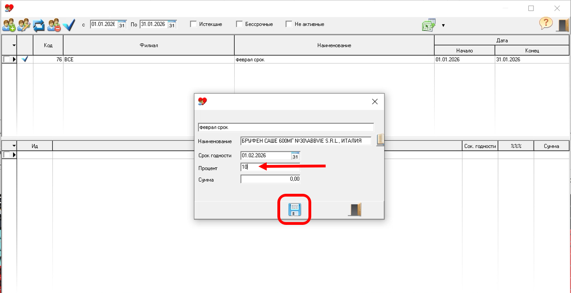Click the edit users pencil icon
Image resolution: width=571 pixels, height=293 pixels.
pos(24,25)
